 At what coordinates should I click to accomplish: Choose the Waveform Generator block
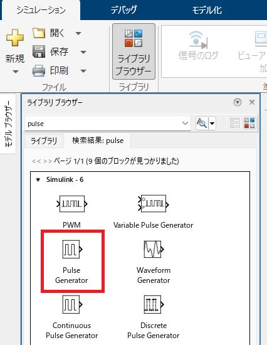pos(154,262)
